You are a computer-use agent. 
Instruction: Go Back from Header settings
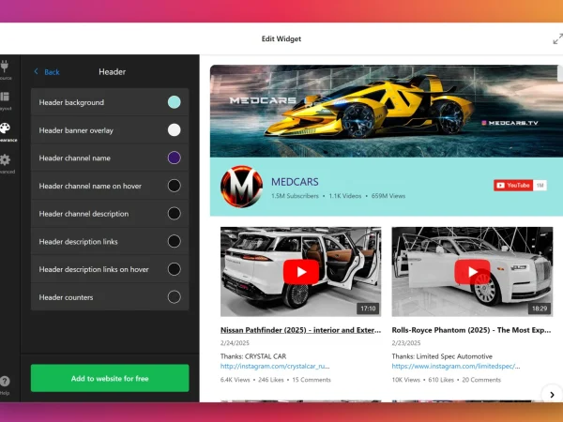pyautogui.click(x=47, y=72)
